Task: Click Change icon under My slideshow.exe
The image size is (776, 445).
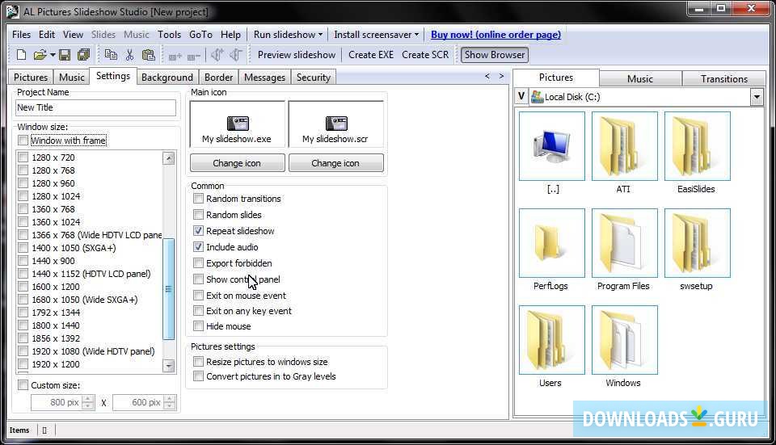Action: (x=237, y=163)
